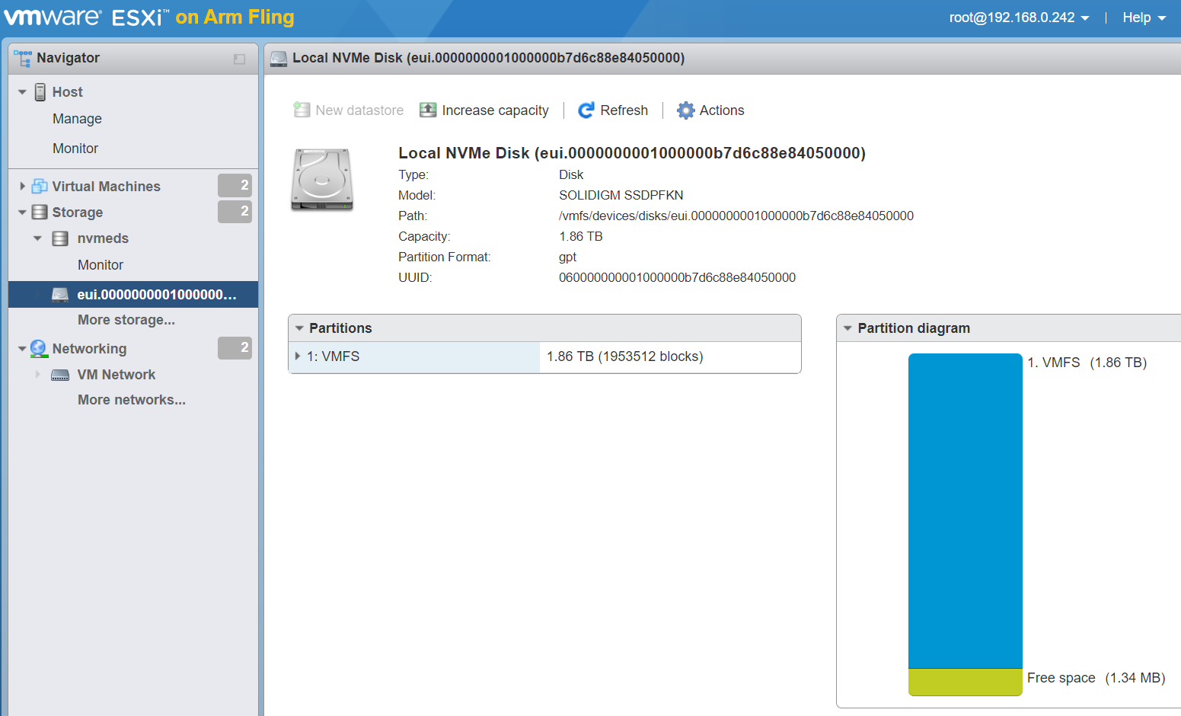Click the Increase capacity icon
This screenshot has height=716, width=1181.
(x=428, y=110)
